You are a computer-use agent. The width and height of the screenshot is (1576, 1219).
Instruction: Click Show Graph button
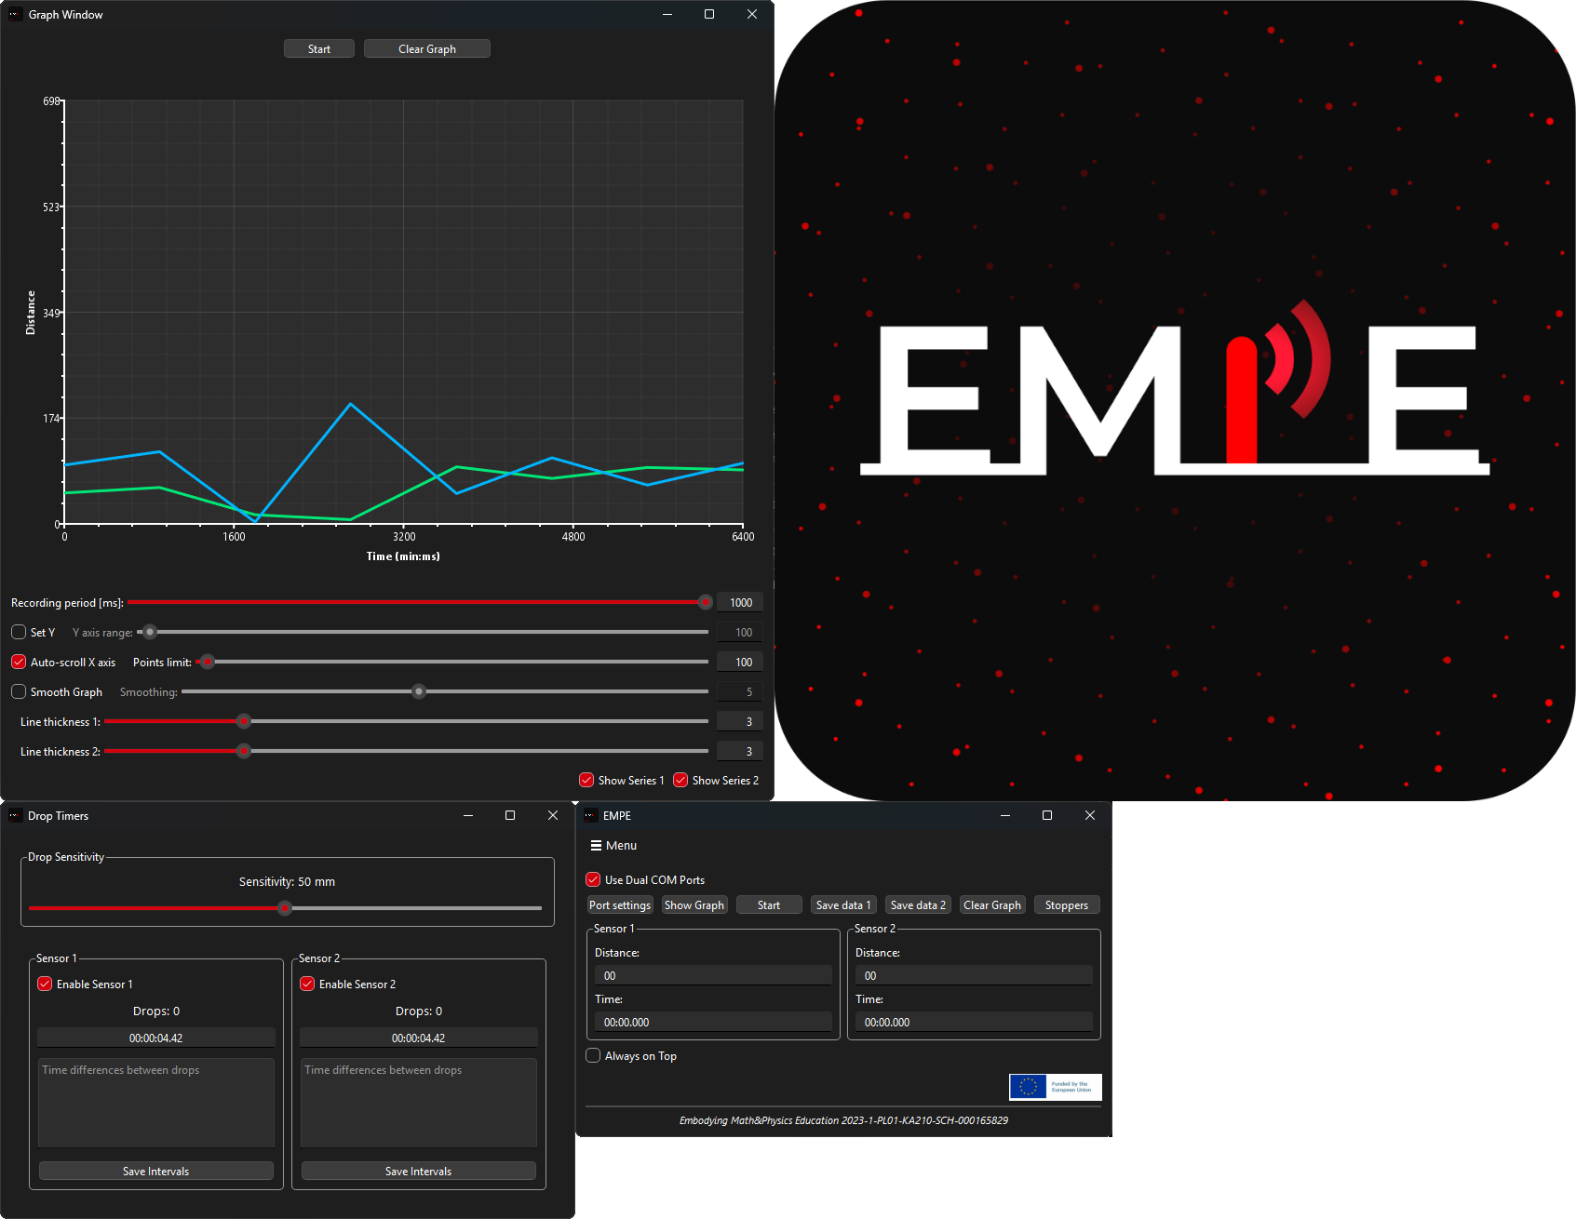pos(694,905)
